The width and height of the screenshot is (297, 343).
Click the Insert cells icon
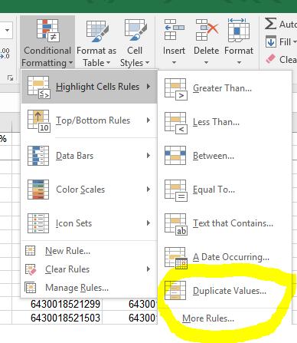click(174, 30)
